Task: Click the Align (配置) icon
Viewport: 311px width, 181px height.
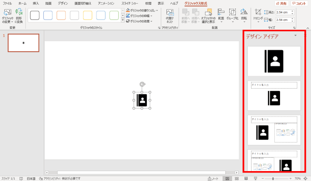Action: 221,15
